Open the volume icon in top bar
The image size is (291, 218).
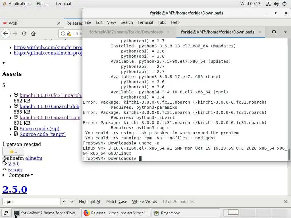coord(276,4)
